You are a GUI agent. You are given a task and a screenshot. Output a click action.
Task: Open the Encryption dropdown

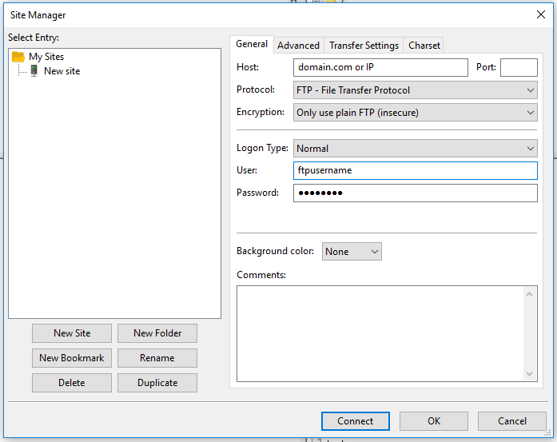coord(416,113)
